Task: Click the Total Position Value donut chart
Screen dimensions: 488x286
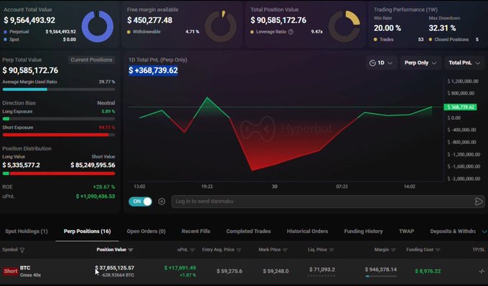Action: pos(344,27)
